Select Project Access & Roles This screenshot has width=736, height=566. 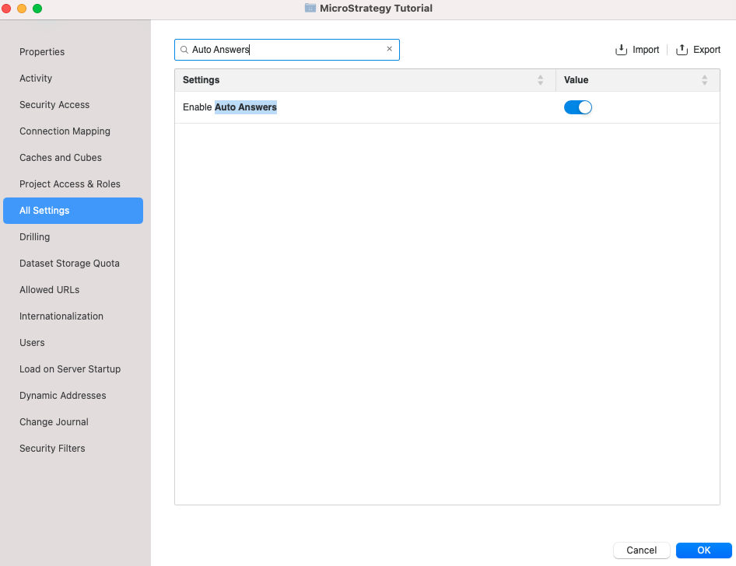[70, 184]
